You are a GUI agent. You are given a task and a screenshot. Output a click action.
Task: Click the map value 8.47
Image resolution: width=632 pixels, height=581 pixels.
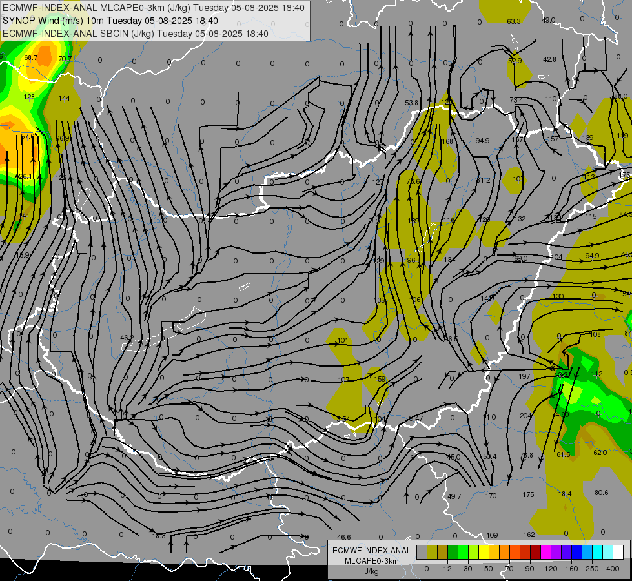click(416, 418)
